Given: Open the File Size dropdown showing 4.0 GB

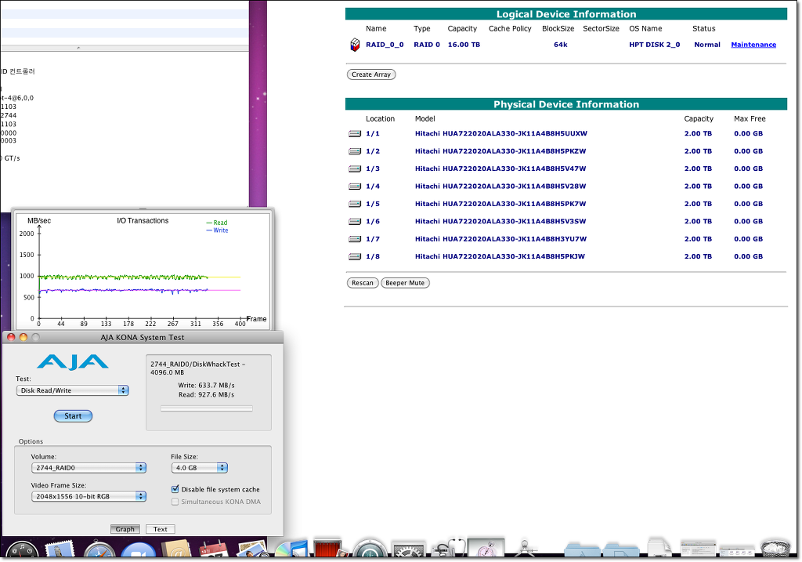Looking at the screenshot, I should click(200, 468).
